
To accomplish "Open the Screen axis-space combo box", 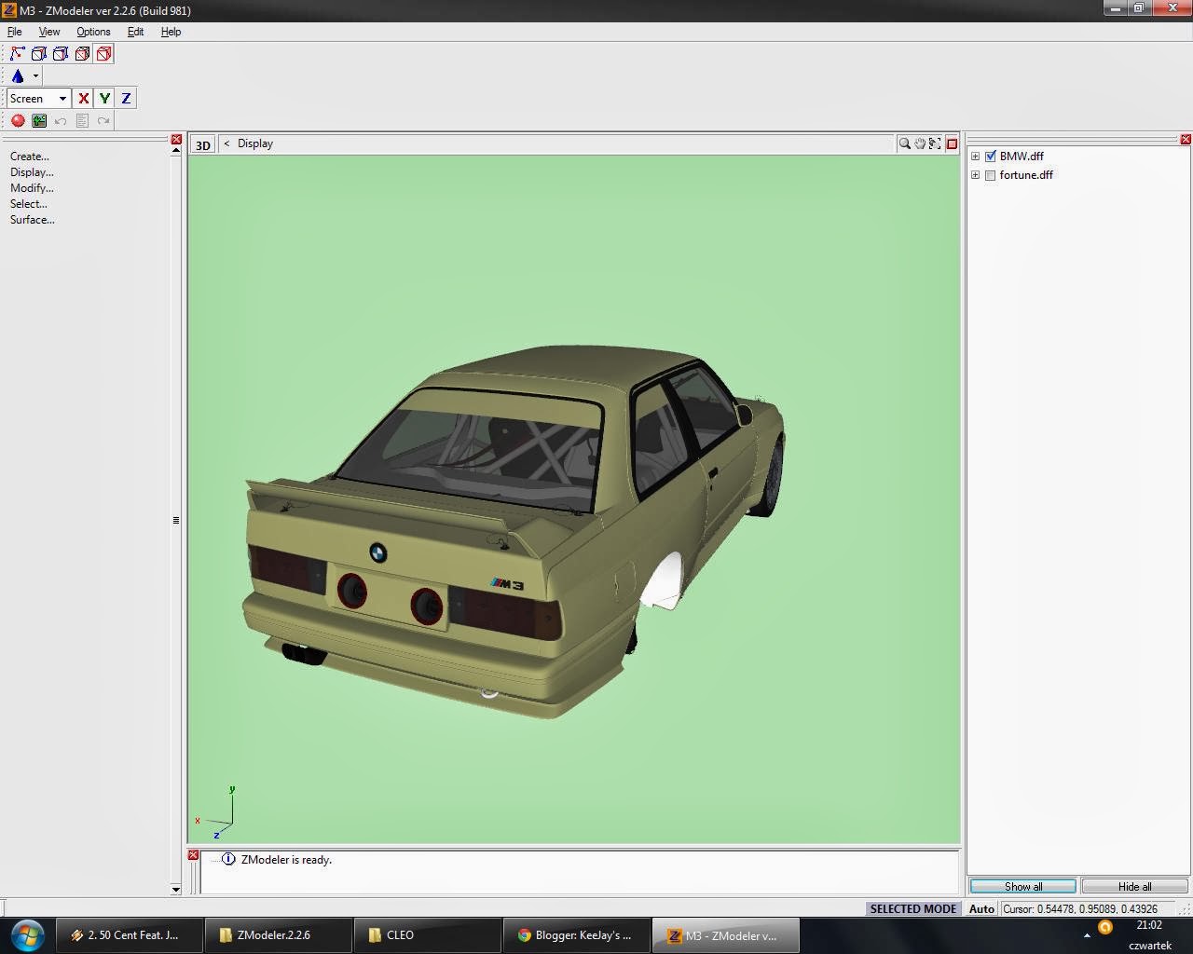I will pos(38,99).
